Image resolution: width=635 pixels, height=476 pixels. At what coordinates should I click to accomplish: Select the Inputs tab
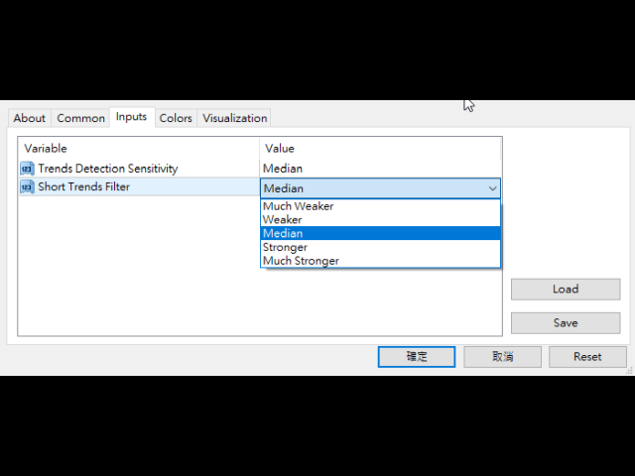click(x=131, y=117)
